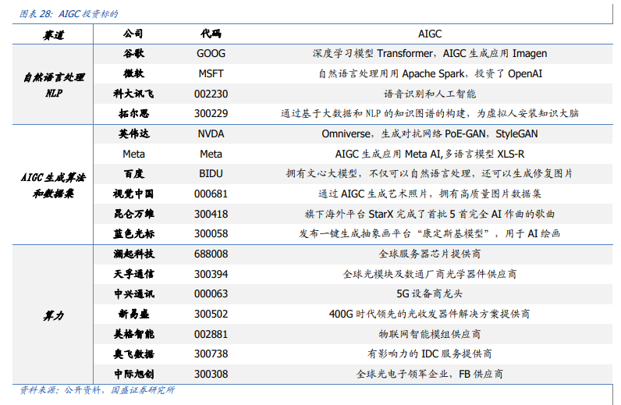The height and width of the screenshot is (405, 621).
Task: Click the description mentioning Transformer and Imagen
Action: click(430, 54)
